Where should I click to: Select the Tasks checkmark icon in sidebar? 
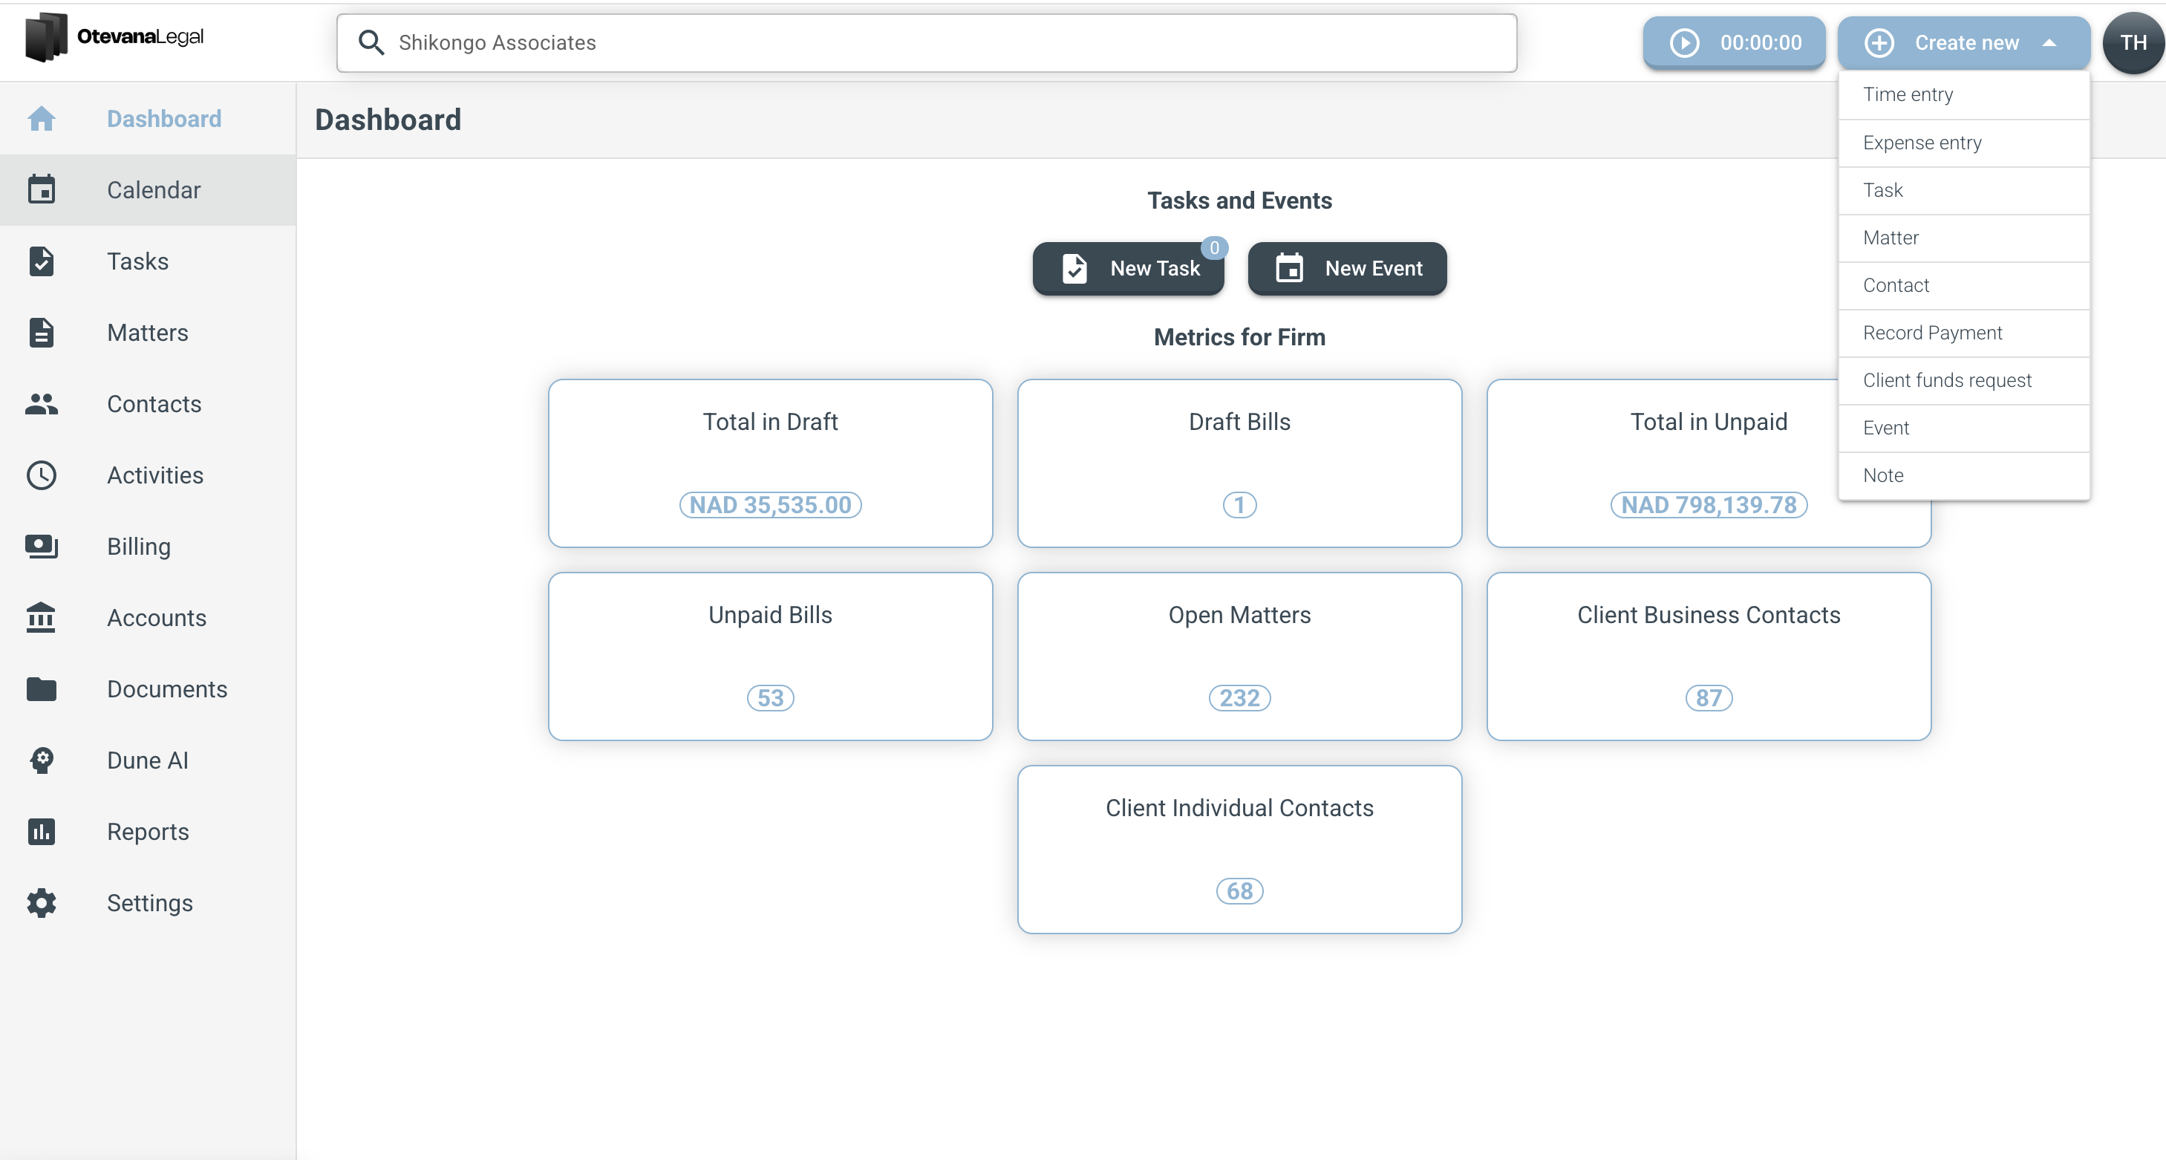click(42, 261)
